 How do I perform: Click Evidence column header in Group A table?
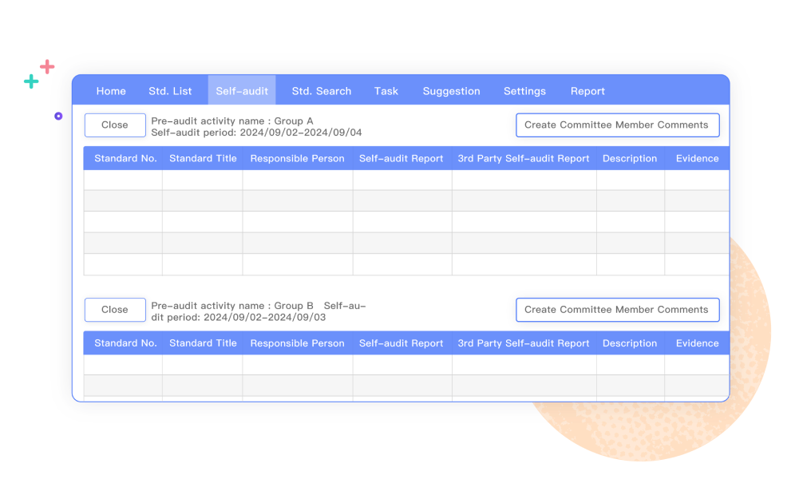click(697, 159)
